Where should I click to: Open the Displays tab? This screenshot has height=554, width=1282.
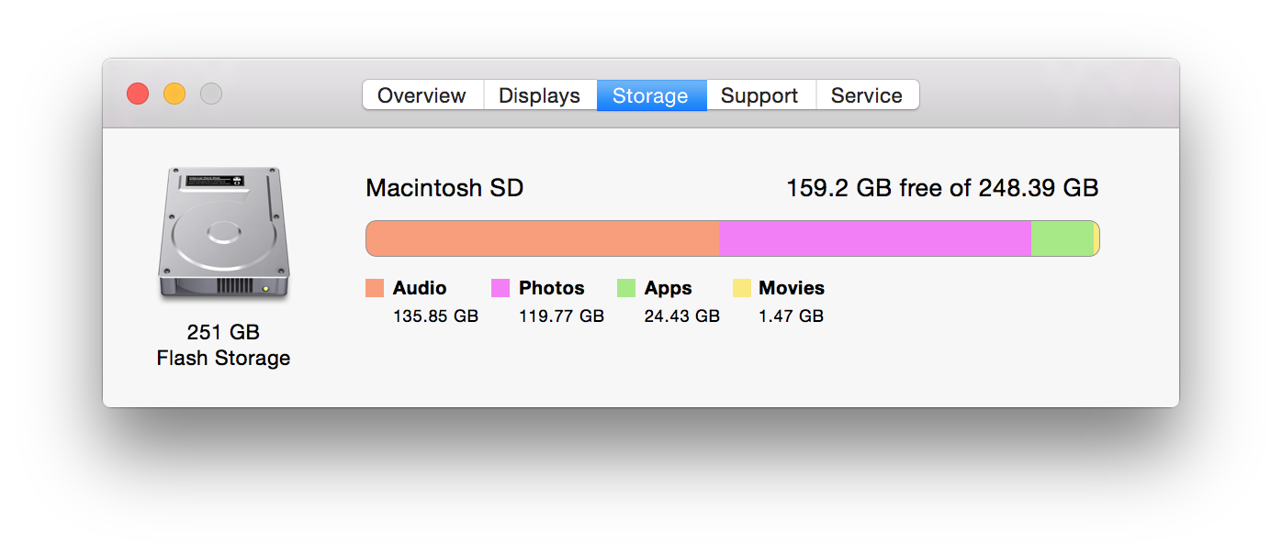point(539,95)
